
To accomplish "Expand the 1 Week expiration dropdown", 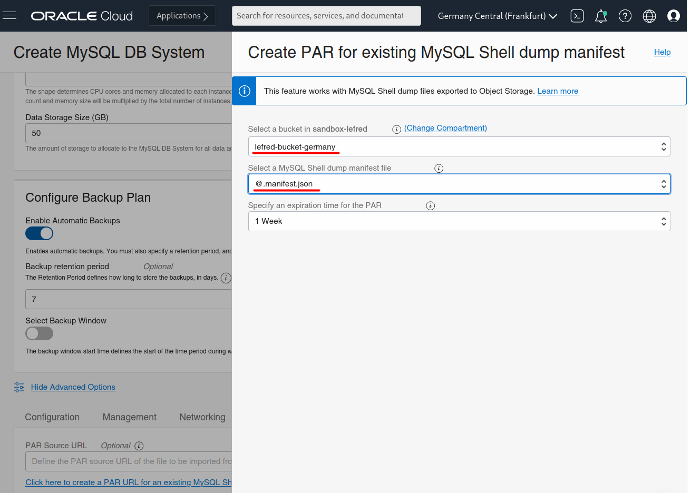I will tap(459, 221).
